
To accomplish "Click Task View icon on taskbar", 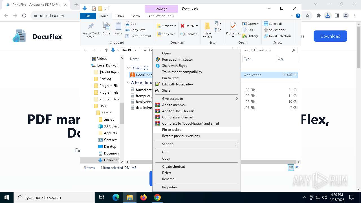I will (102, 197).
